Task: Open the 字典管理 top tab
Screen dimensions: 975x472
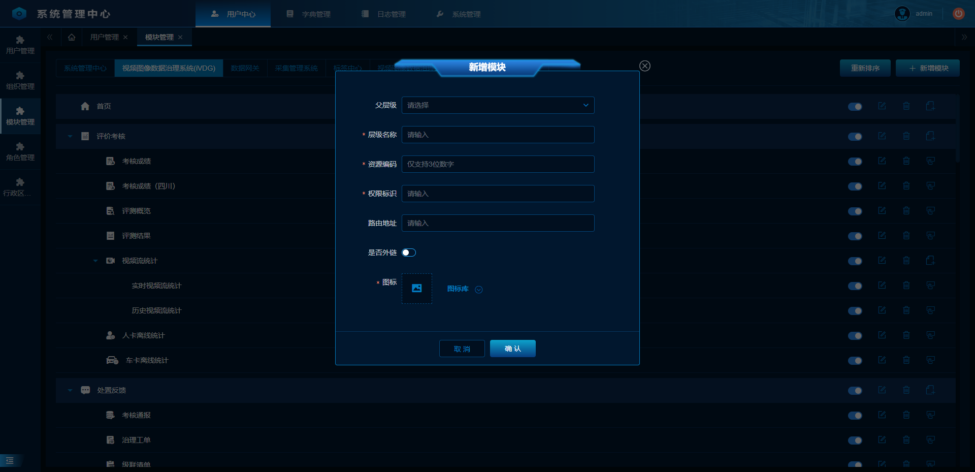Action: coord(308,14)
